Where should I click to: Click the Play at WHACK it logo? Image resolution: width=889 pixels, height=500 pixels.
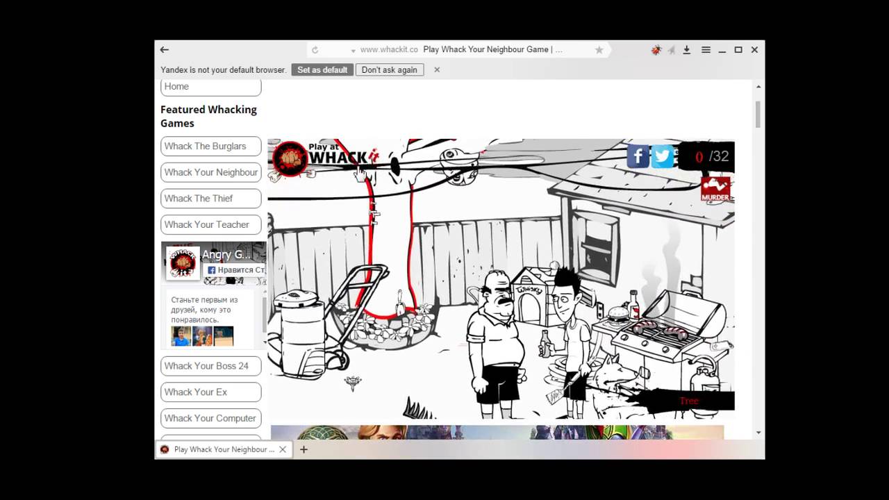[326, 158]
